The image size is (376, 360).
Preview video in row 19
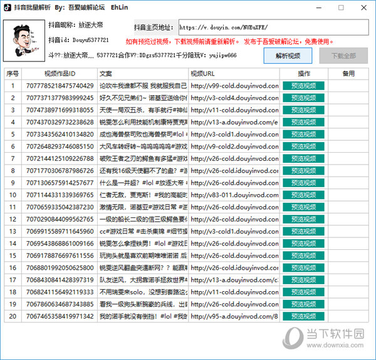[x=303, y=304]
